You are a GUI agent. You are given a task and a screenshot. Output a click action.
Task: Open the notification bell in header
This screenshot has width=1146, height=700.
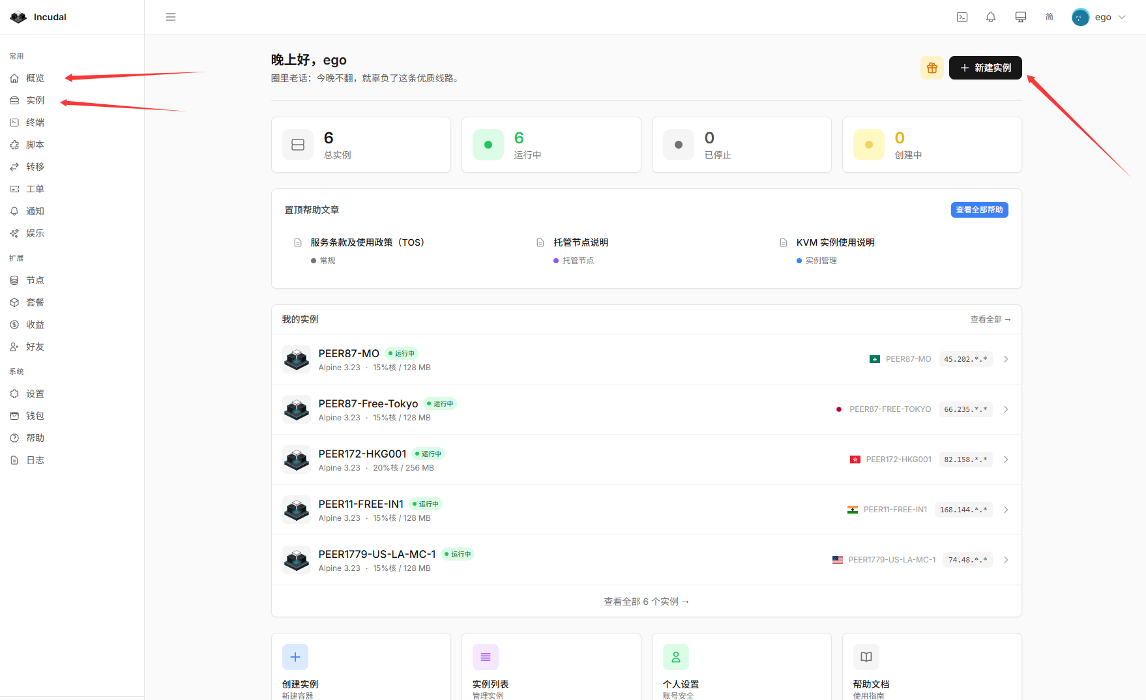pos(990,17)
